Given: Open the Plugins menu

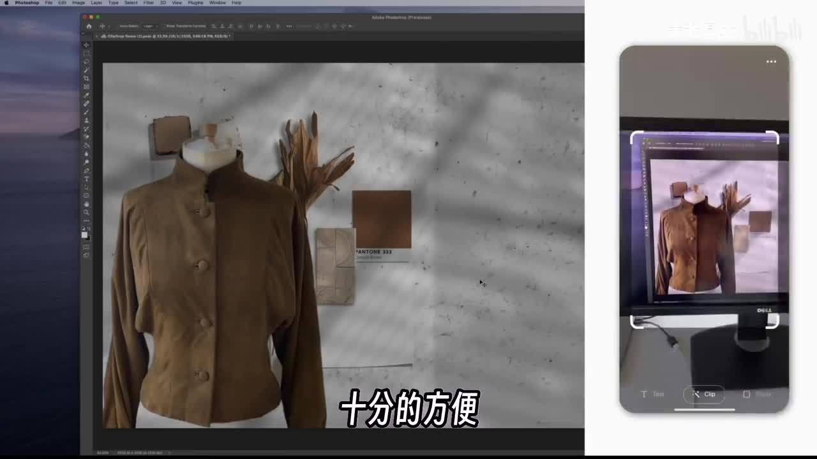Looking at the screenshot, I should point(195,3).
